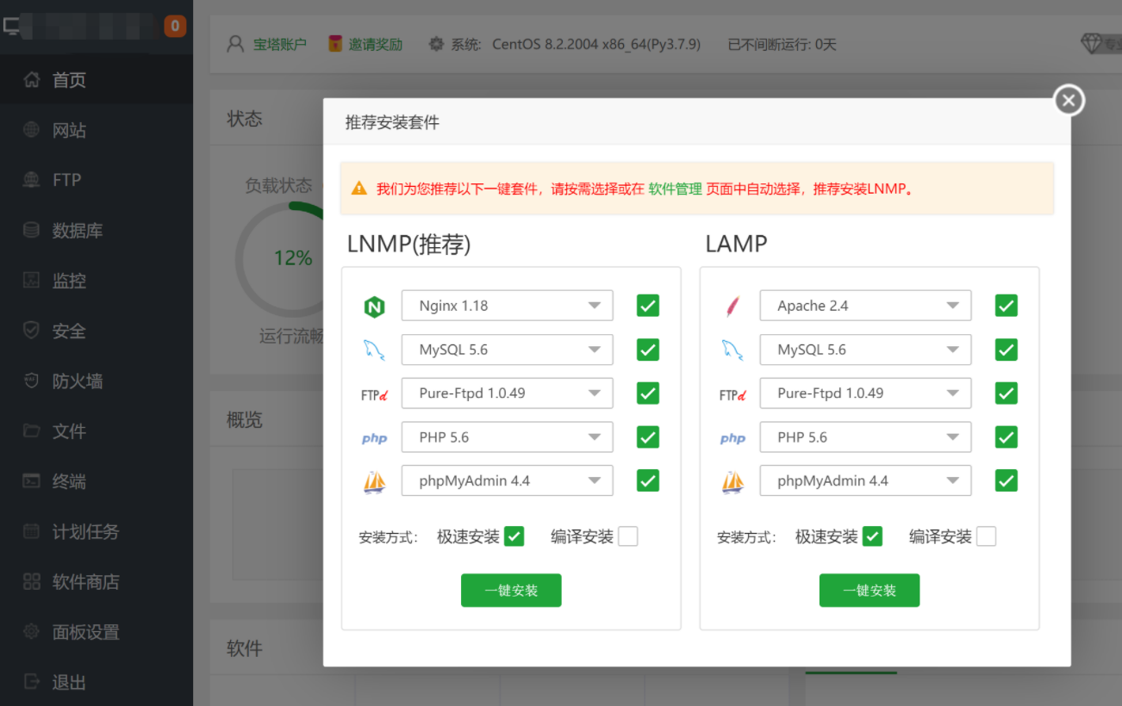Click the terminal icon beside 终端
Image resolution: width=1122 pixels, height=706 pixels.
coord(32,481)
